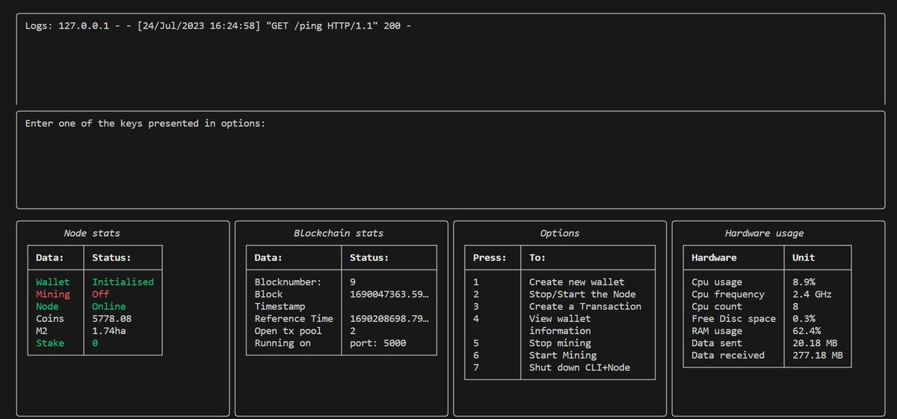Click the 'To:' column header
This screenshot has height=419, width=897.
point(537,257)
